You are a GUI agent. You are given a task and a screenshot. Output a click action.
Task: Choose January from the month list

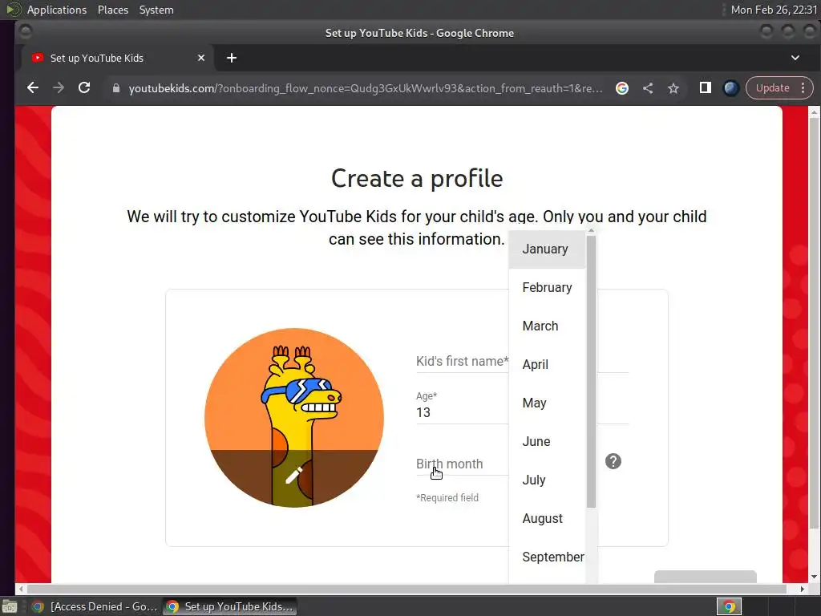coord(547,249)
